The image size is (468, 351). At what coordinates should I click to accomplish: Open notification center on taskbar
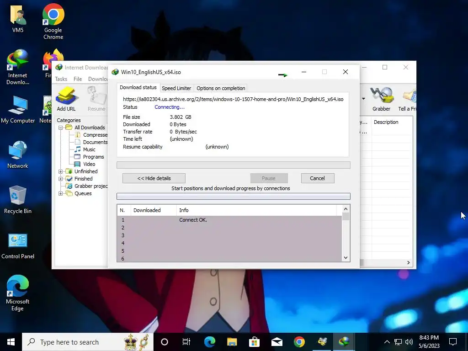click(453, 342)
